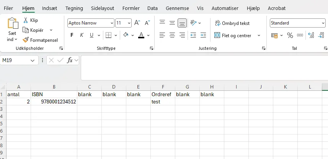Apply percent style with % icon
This screenshot has height=159, width=328.
[290, 35]
